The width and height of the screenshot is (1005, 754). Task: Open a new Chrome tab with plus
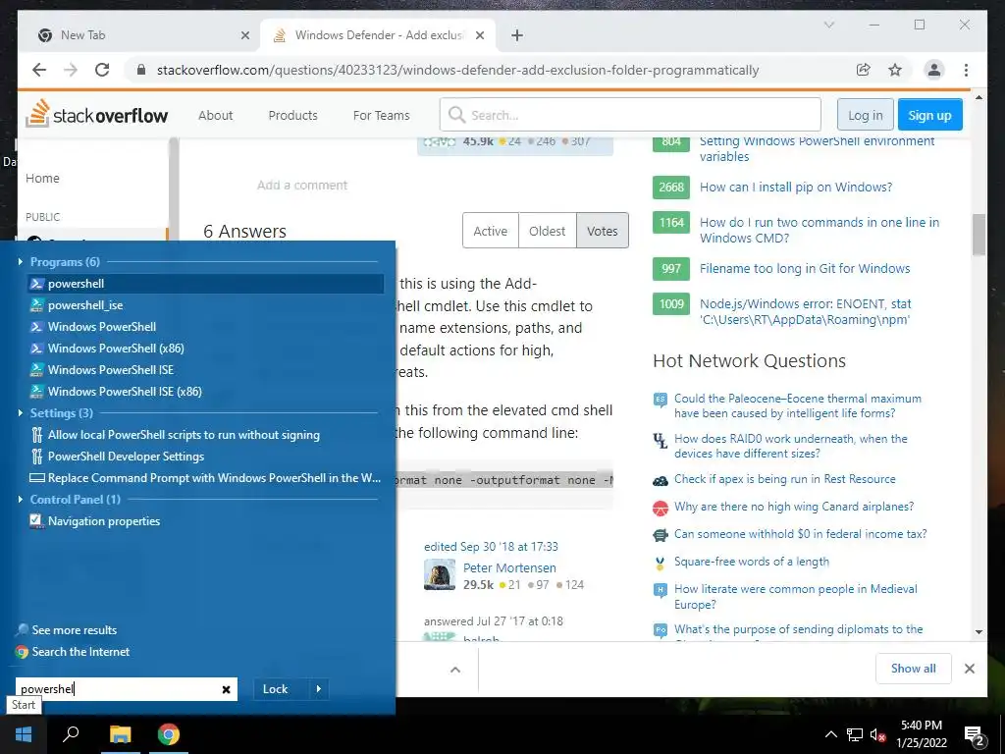pos(517,36)
